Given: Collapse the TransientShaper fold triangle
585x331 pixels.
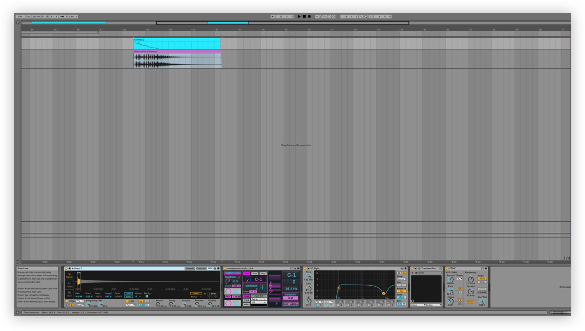Looking at the screenshot, I should 415,268.
